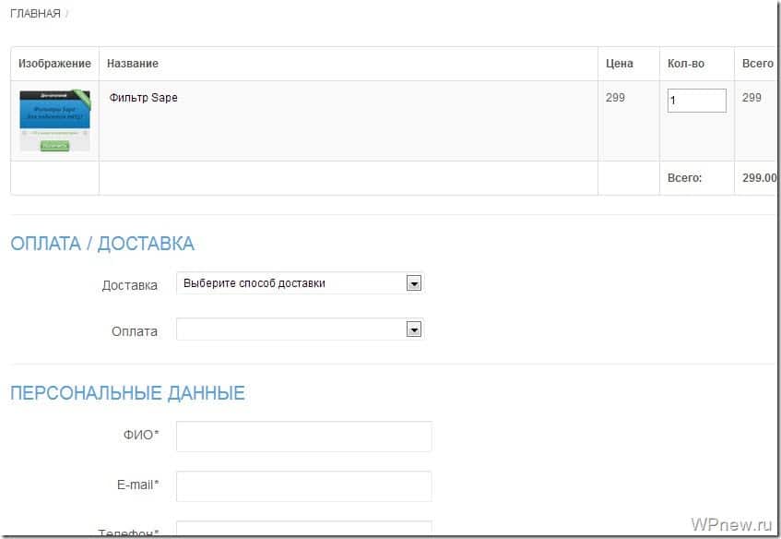The image size is (781, 539).
Task: Select the ФИО* field label
Action: 141,435
